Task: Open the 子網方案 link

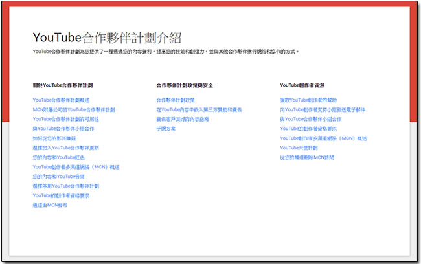Action: [166, 129]
